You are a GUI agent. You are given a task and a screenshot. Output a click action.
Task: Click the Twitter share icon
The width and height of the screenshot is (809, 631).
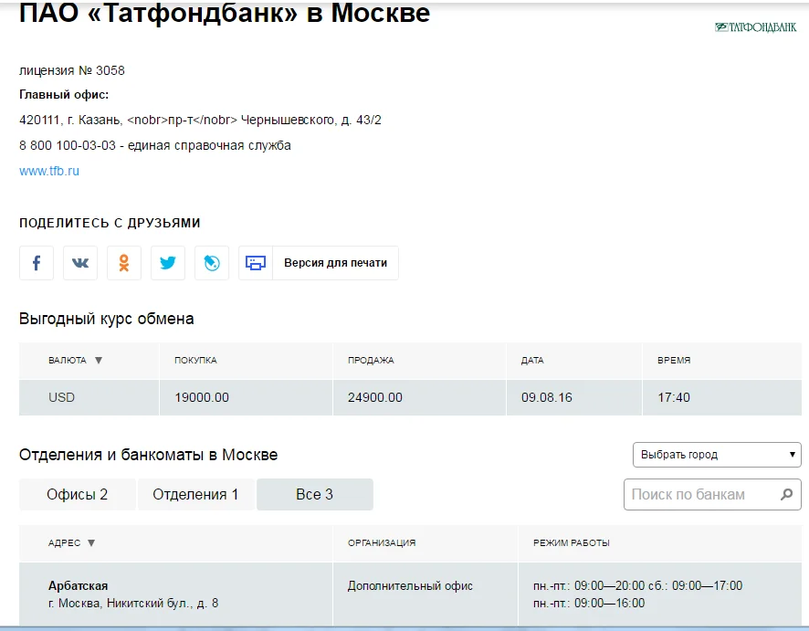click(168, 263)
